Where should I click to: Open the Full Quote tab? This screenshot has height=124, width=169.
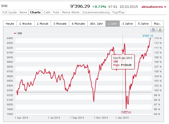pos(10,12)
